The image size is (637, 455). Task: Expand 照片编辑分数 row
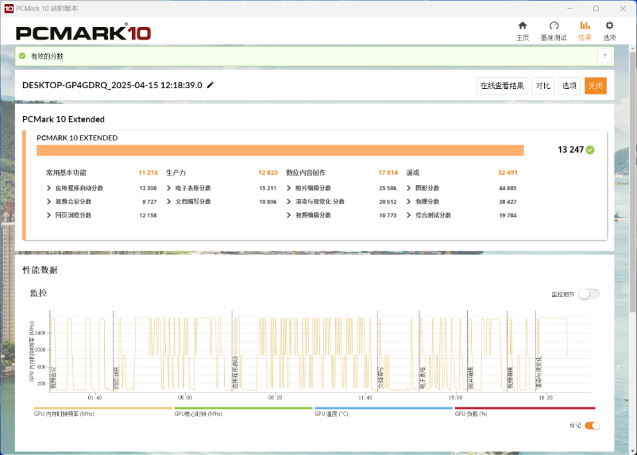[289, 188]
